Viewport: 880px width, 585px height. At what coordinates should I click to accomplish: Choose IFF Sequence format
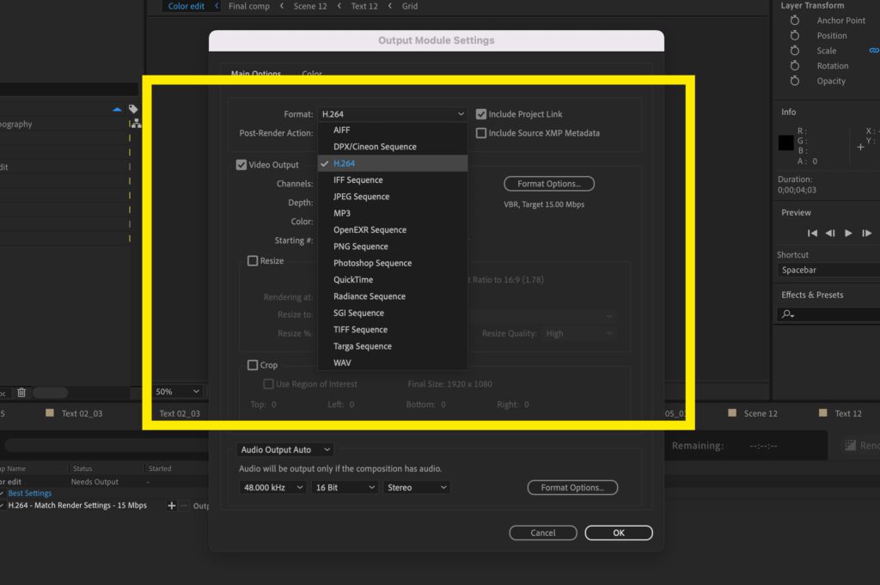click(x=392, y=180)
